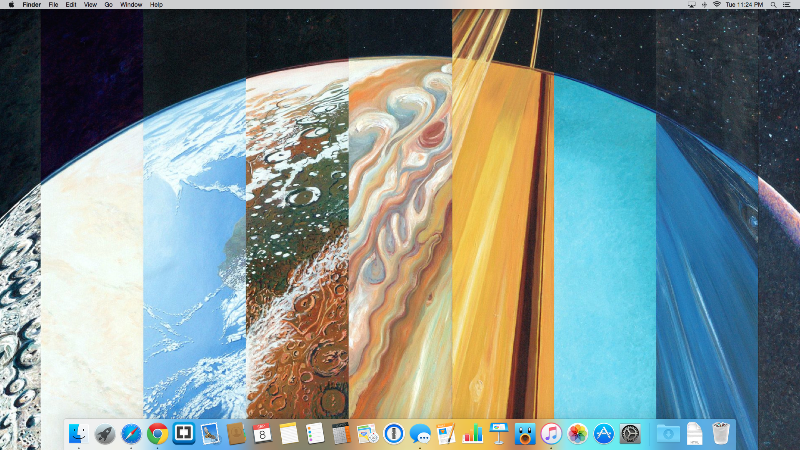The image size is (800, 450).
Task: Show Notification Center from menu bar
Action: point(787,5)
